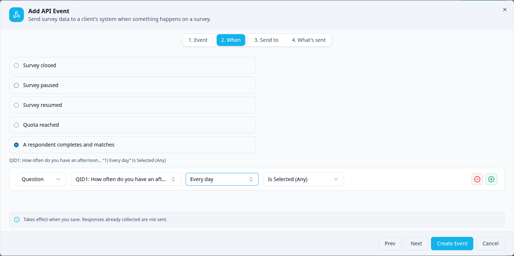Click the Prev button

coord(390,244)
